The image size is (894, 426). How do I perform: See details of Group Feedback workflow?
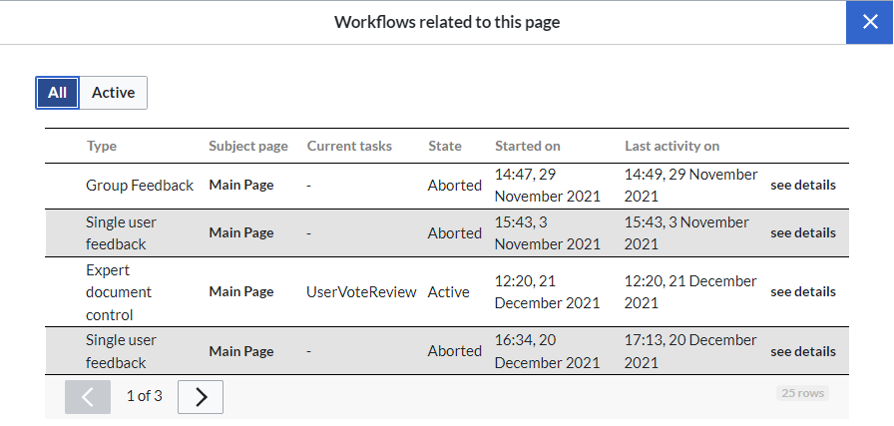803,186
